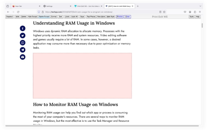Click View More button
208x130 pixels.
(x=101, y=17)
